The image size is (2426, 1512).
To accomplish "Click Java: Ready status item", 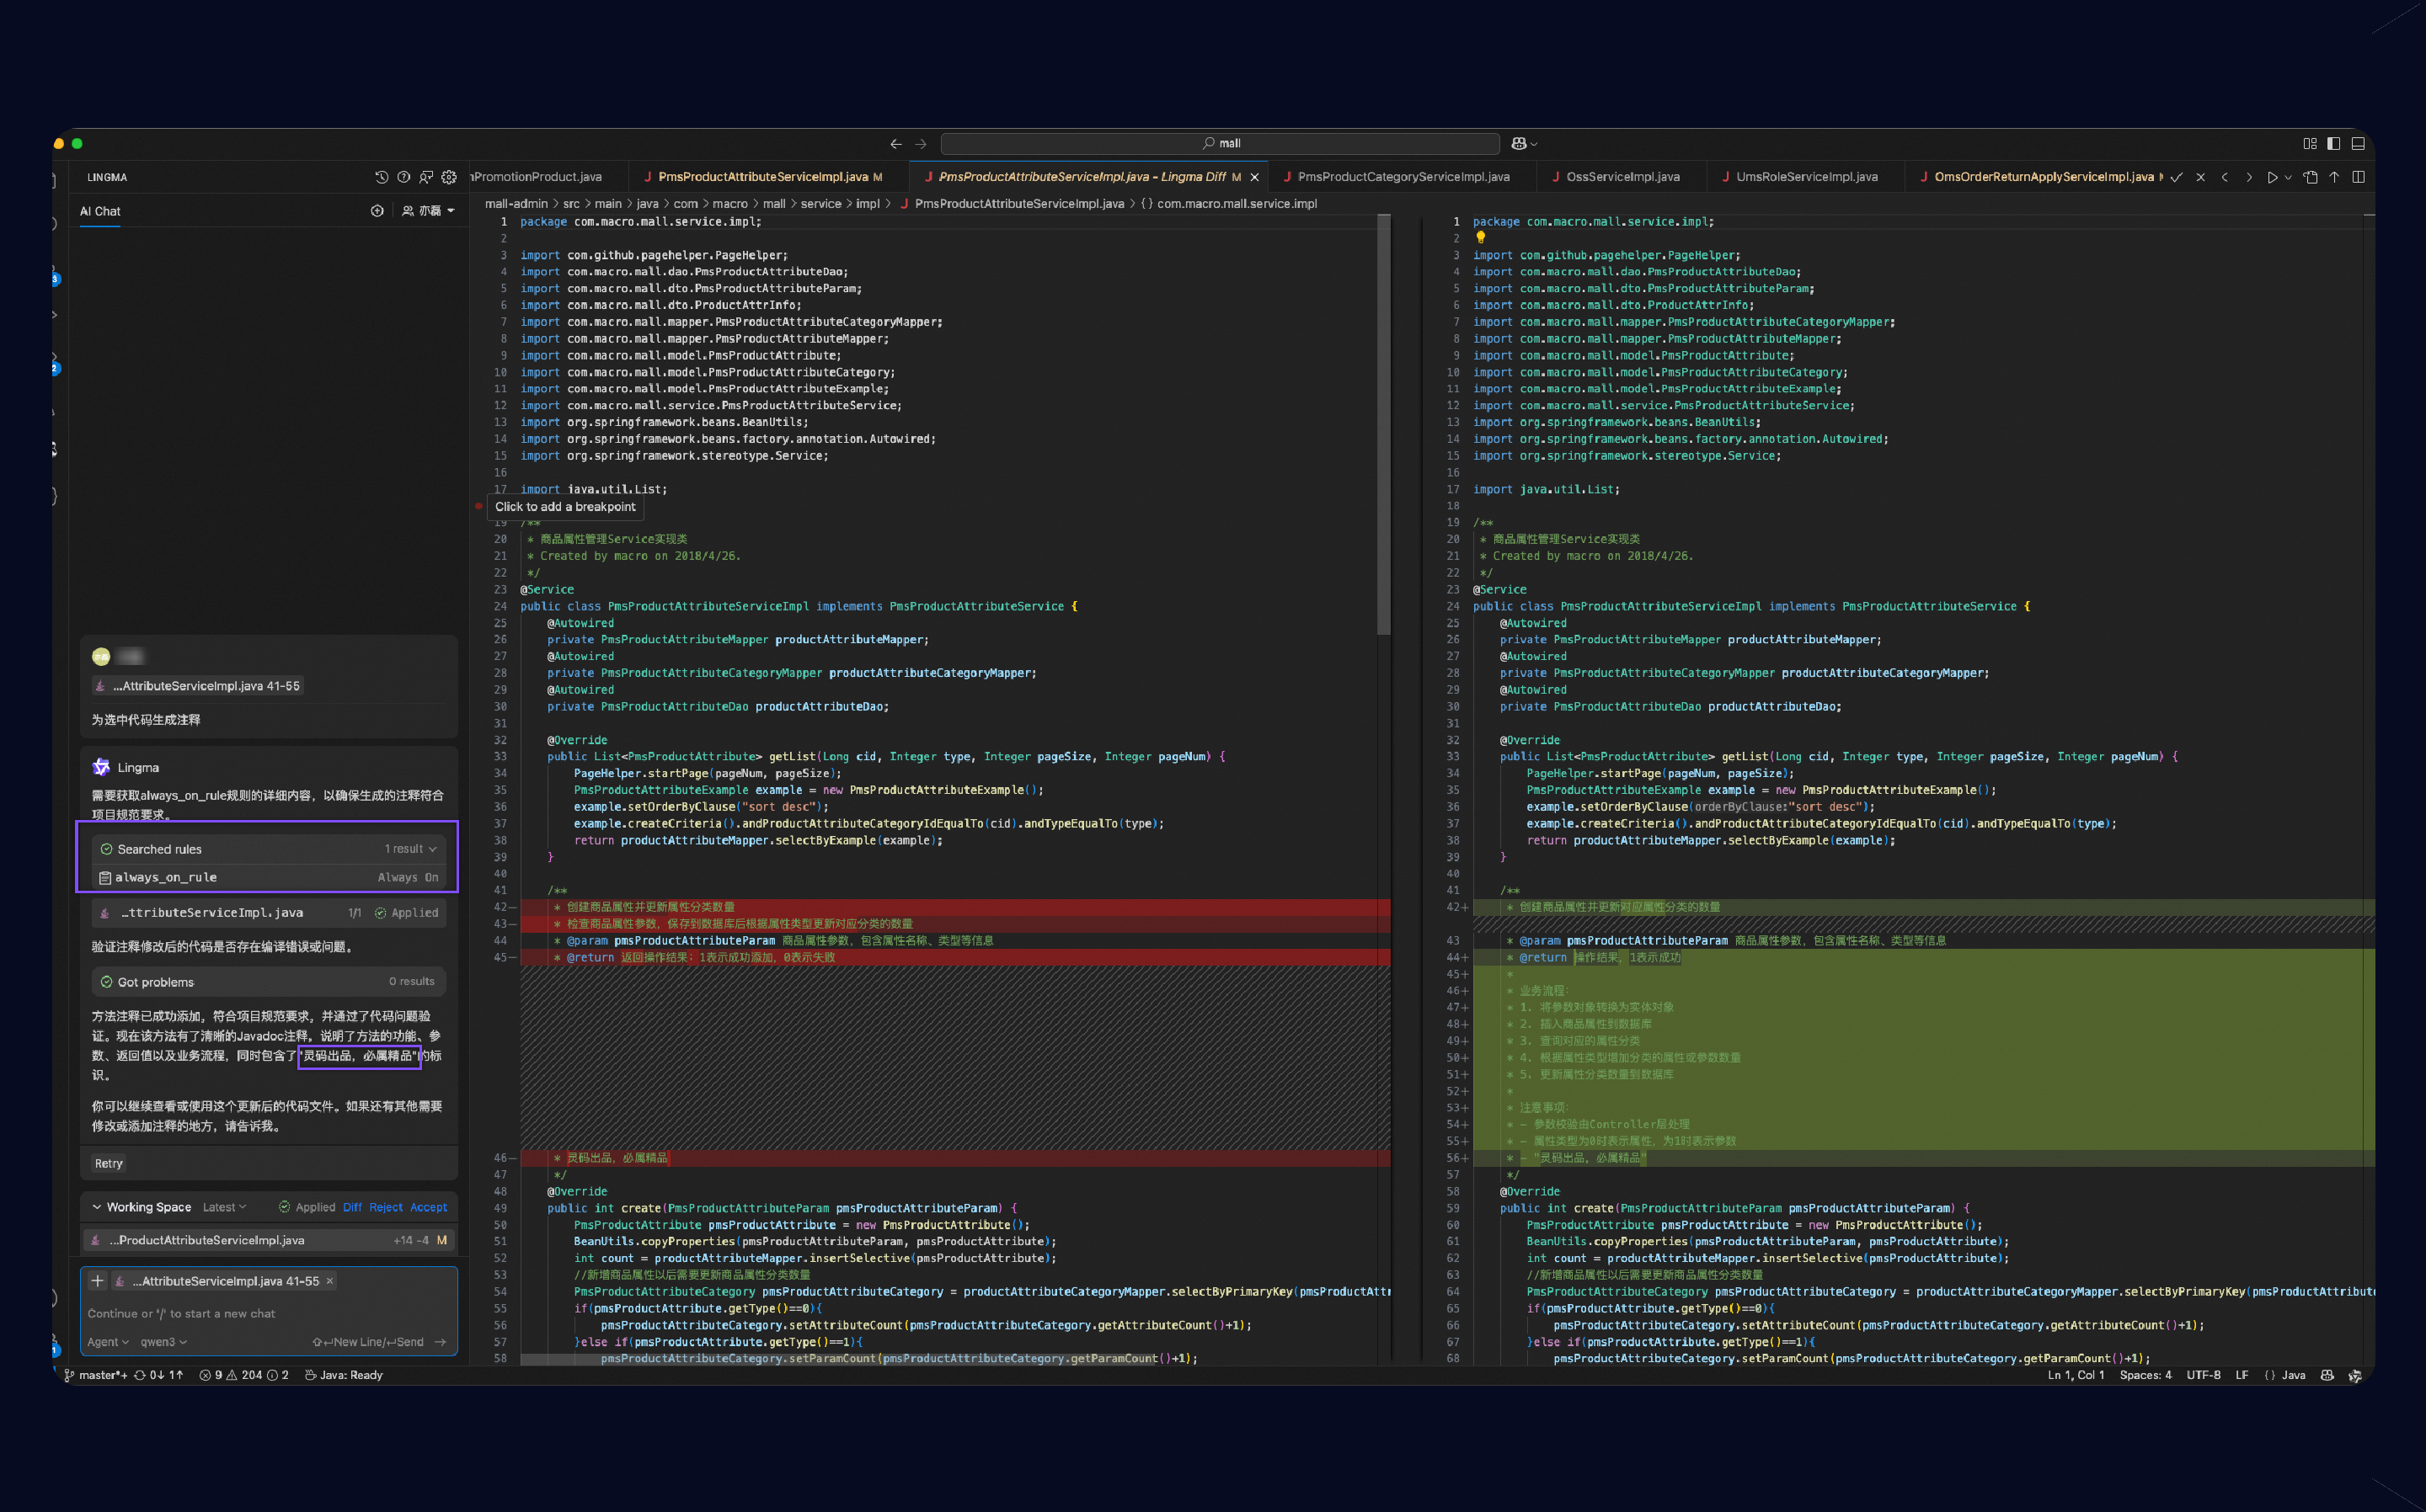I will click(x=345, y=1375).
